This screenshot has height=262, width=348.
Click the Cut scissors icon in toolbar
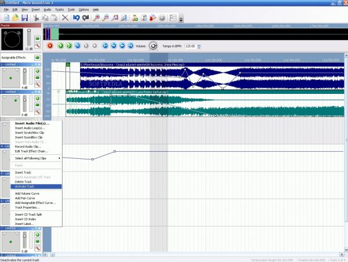coord(36,19)
